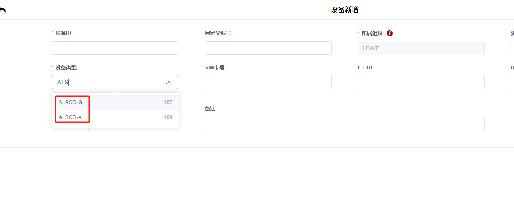Click the red info icon beside 所属组织
The width and height of the screenshot is (514, 207).
tap(390, 33)
